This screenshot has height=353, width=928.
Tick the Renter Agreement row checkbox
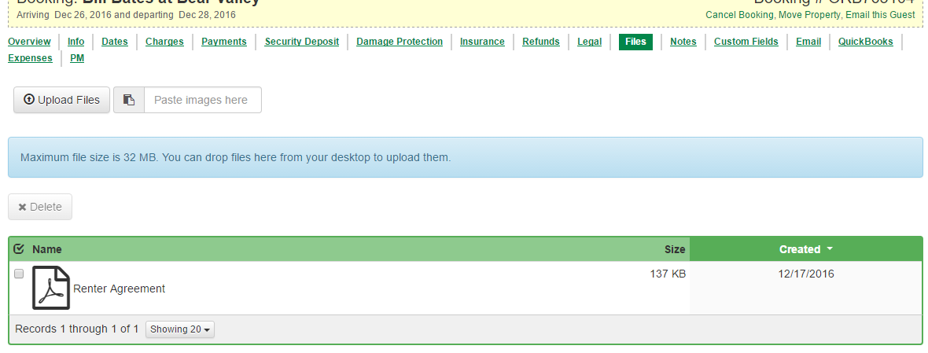tap(19, 274)
